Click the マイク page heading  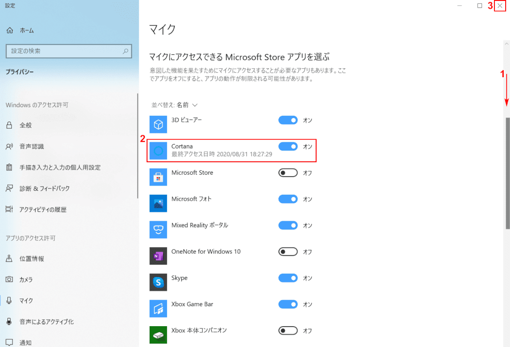click(x=162, y=29)
